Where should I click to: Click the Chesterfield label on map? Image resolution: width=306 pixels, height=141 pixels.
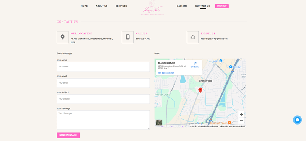[x=205, y=81]
